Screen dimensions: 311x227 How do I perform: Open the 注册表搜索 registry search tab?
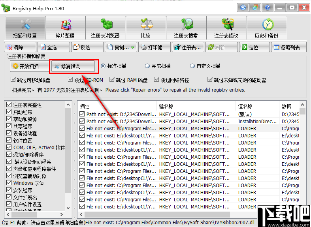(x=186, y=28)
